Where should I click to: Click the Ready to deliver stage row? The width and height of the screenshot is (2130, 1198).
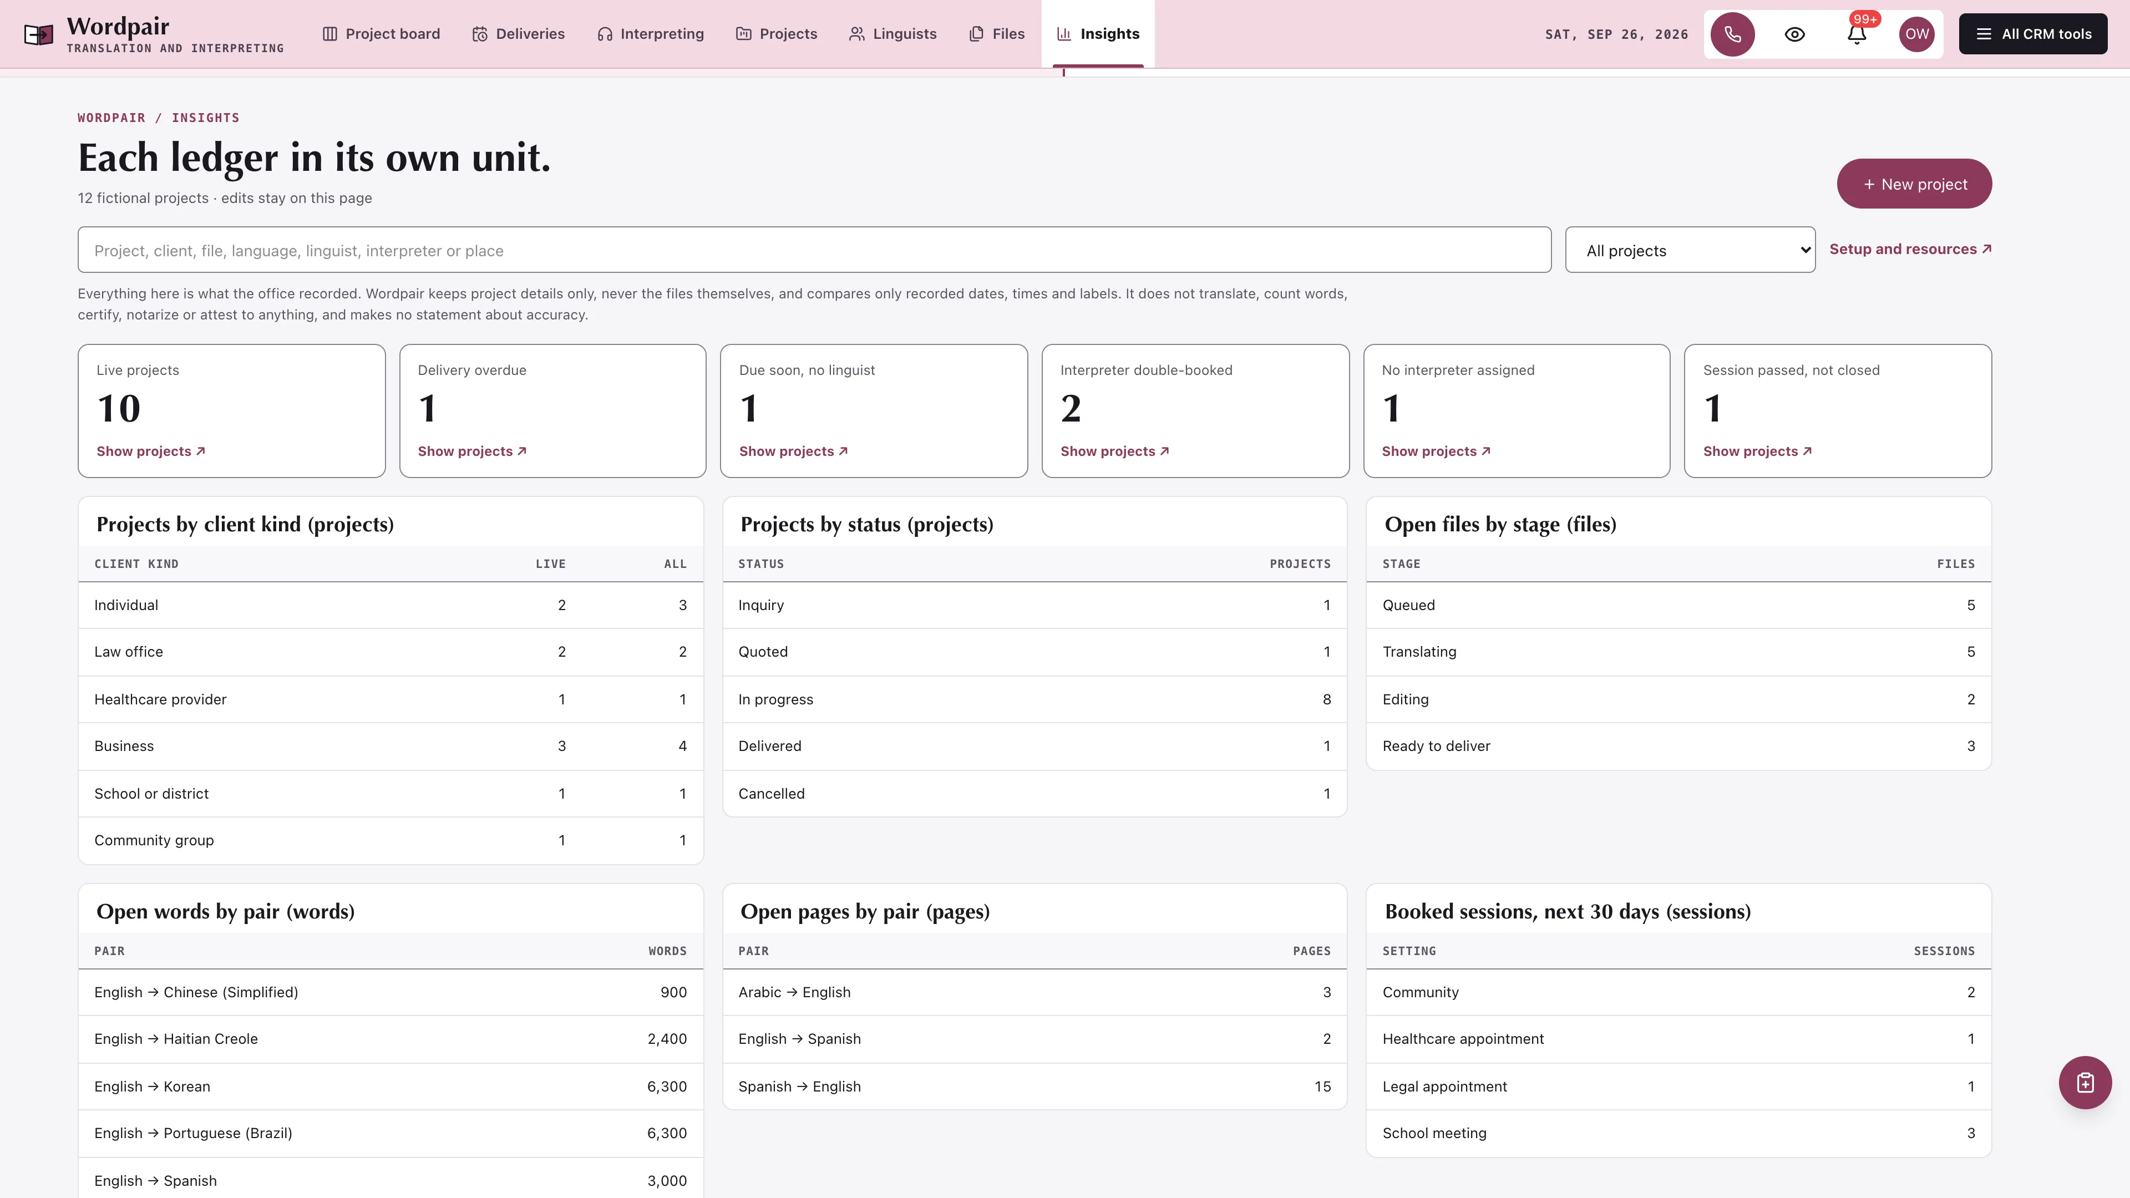pos(1678,746)
